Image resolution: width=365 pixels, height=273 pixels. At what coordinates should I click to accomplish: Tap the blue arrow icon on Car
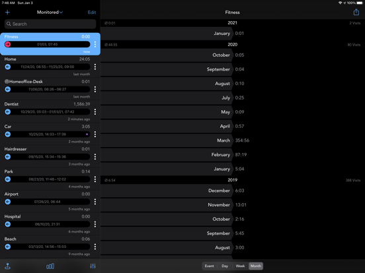[8, 134]
